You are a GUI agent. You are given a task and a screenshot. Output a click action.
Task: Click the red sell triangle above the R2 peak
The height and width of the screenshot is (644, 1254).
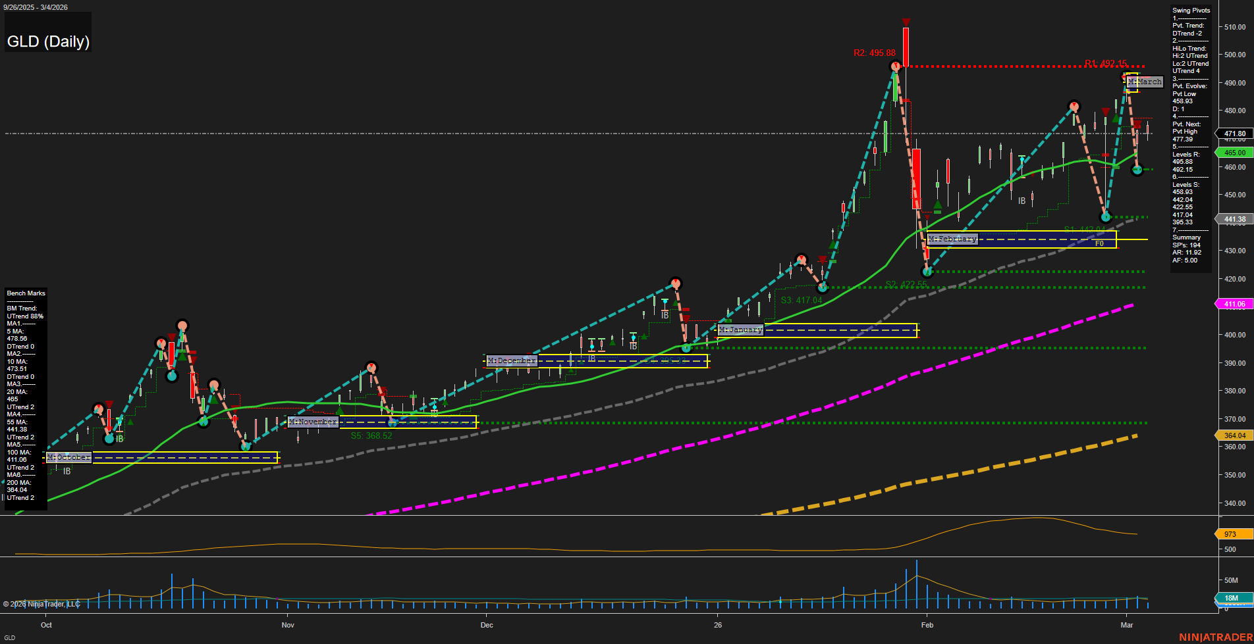coord(906,20)
